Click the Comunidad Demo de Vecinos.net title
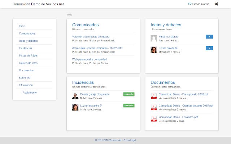This screenshot has height=144, width=231. pyautogui.click(x=38, y=4)
